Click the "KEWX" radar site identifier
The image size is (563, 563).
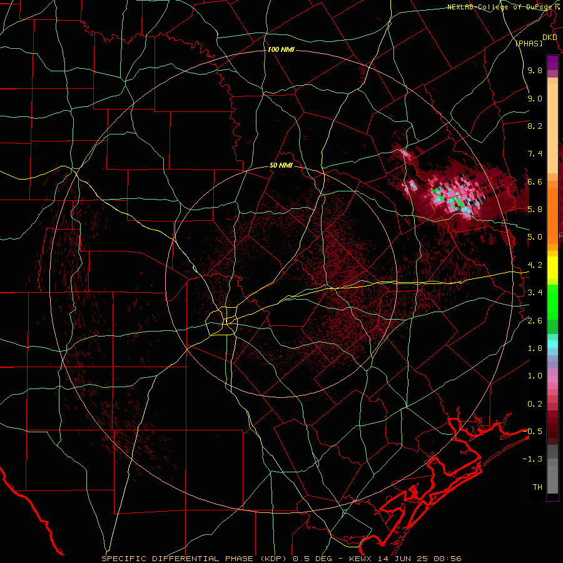click(362, 559)
